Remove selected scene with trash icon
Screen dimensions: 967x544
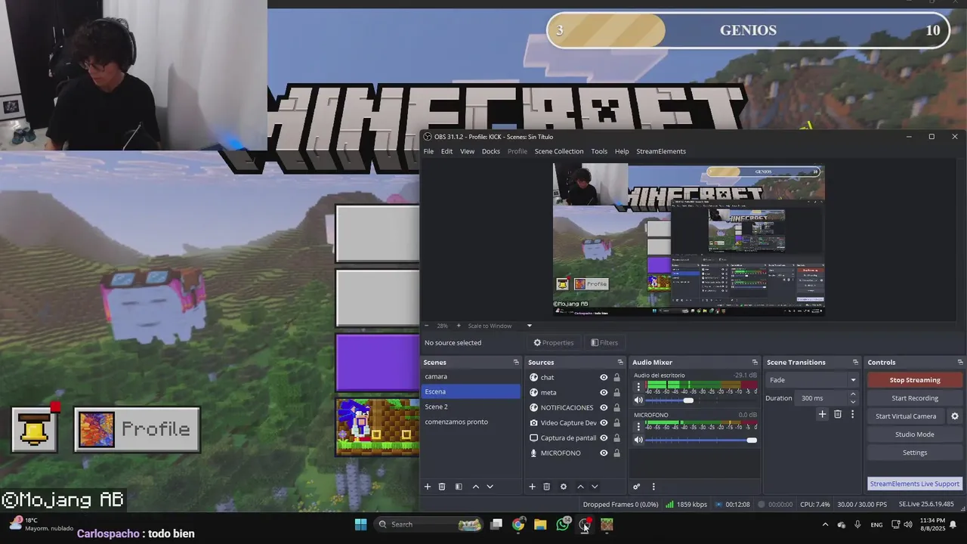pyautogui.click(x=442, y=487)
